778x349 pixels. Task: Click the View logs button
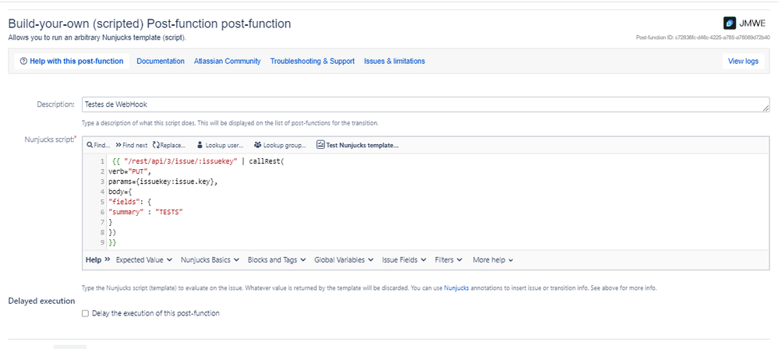742,62
